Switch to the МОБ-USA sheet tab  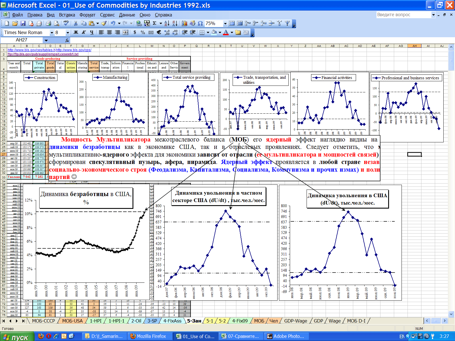click(72, 321)
